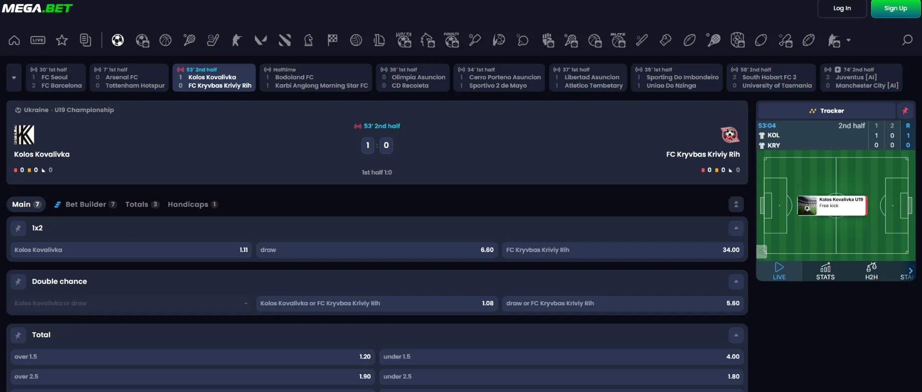Click the MEGA.BET logo
Viewport: 922px width, 392px height.
(x=37, y=8)
